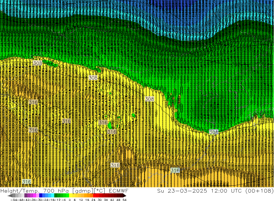Viewport: 274px width, 201px height.
Task: Click the "[°C]" unit label
Action: (x=99, y=191)
